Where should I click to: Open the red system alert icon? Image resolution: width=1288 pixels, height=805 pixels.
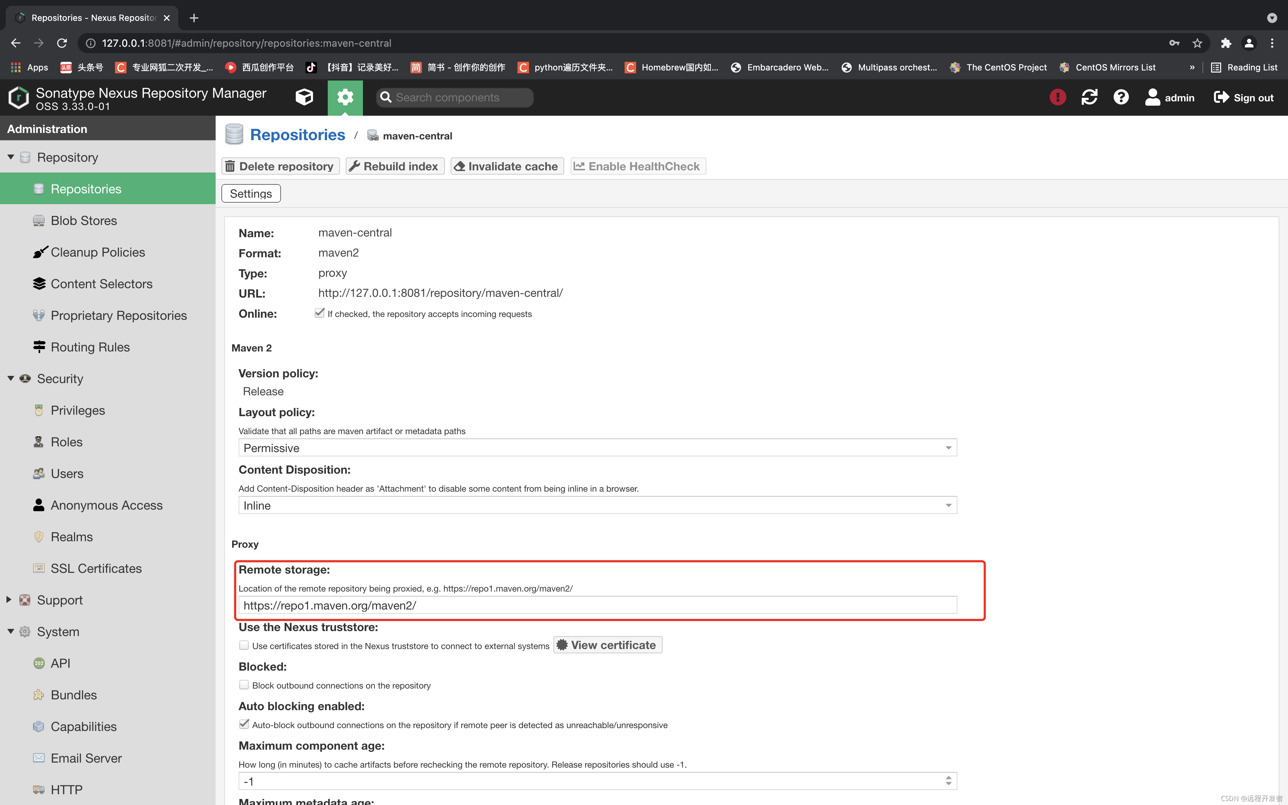coord(1058,97)
